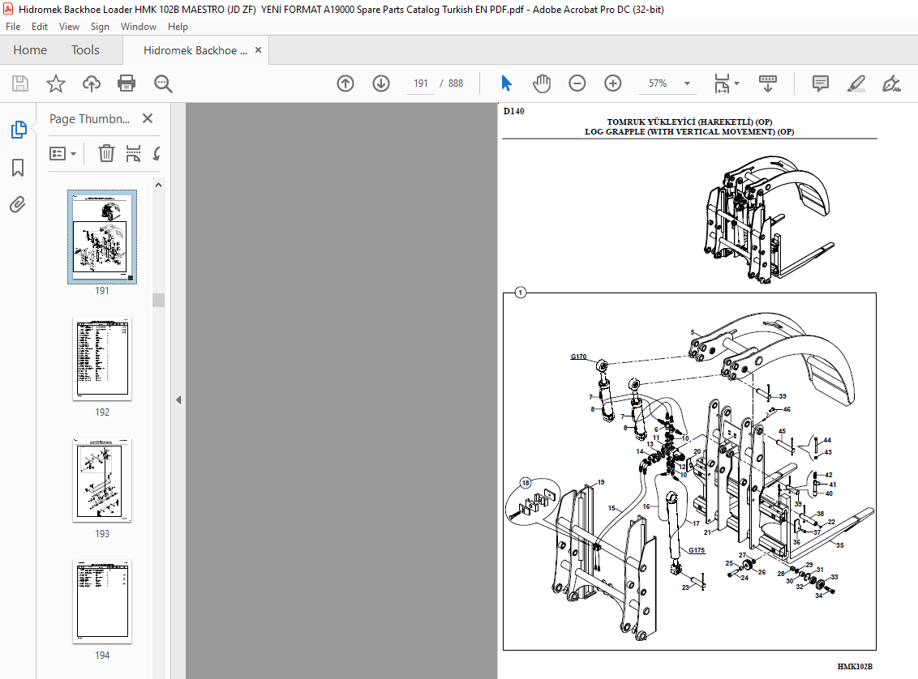Collapse the navigation pane arrow
This screenshot has height=679, width=918.
tap(178, 400)
